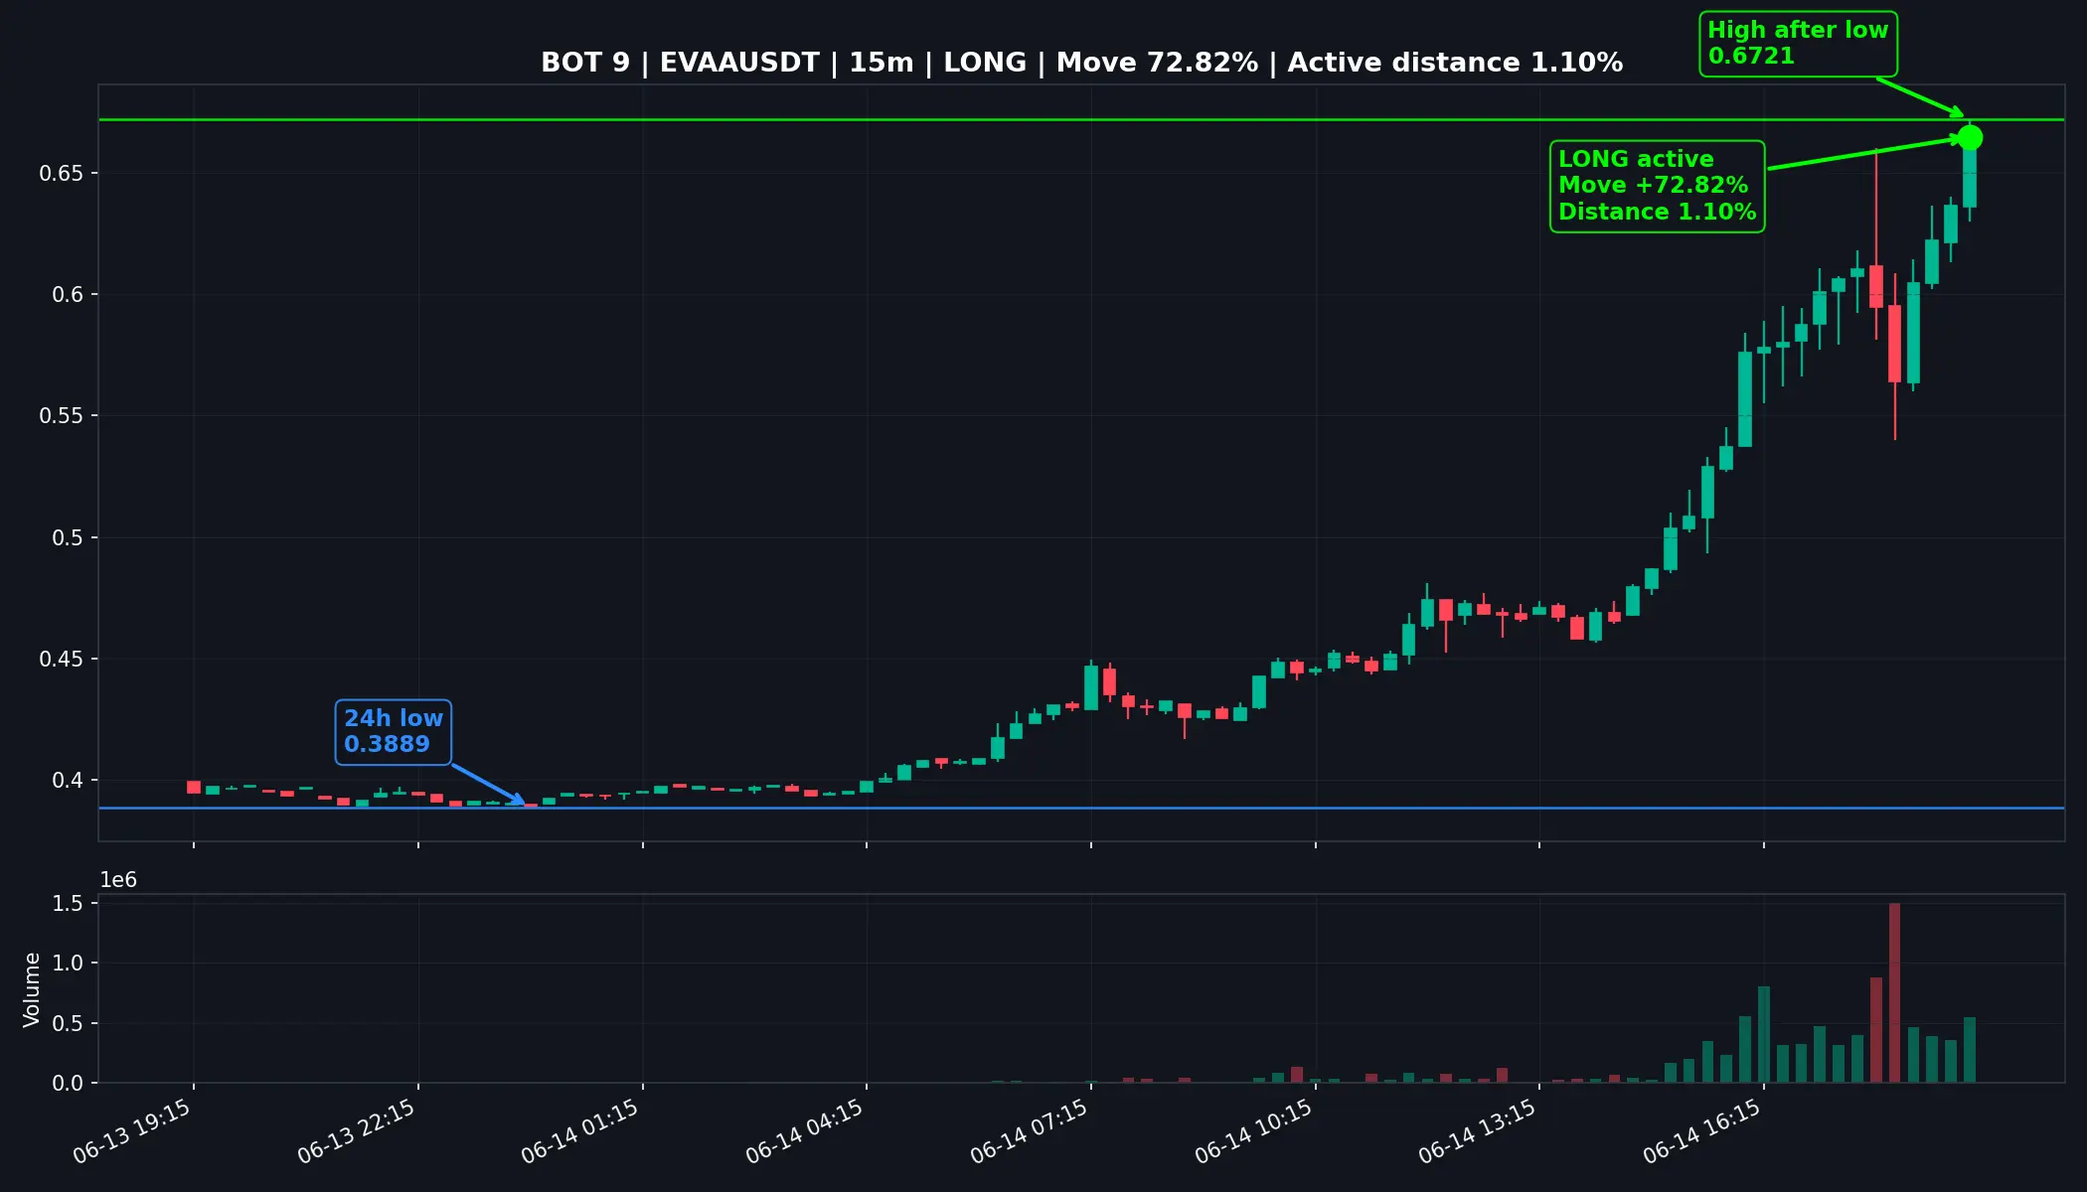Image resolution: width=2087 pixels, height=1192 pixels.
Task: Select the "1e6" volume scale label
Action: click(x=118, y=880)
